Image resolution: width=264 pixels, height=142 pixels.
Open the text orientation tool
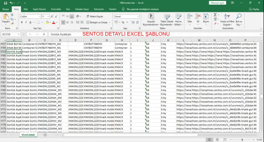78,16
